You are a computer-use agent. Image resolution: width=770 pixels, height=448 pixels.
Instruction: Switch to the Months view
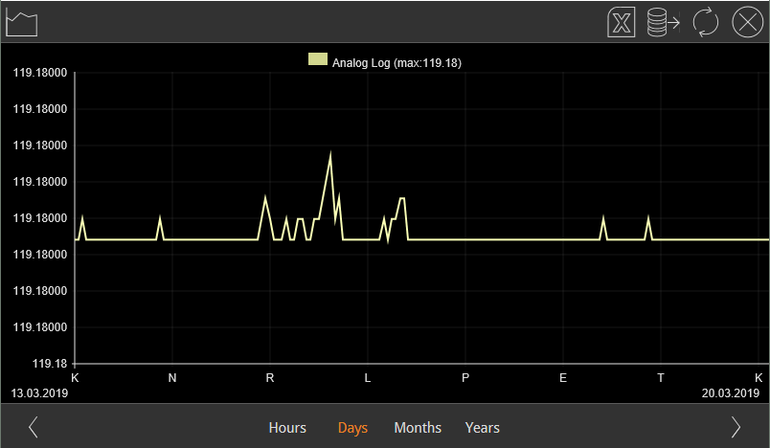point(418,428)
